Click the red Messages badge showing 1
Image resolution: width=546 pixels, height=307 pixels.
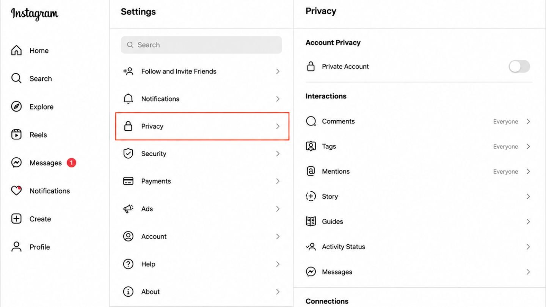pos(71,163)
